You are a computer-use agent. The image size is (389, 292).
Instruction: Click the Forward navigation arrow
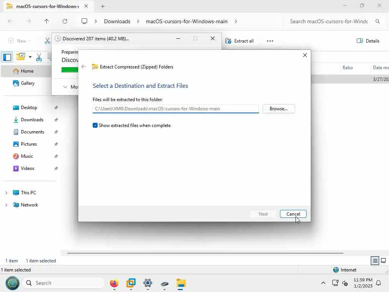tap(28, 21)
